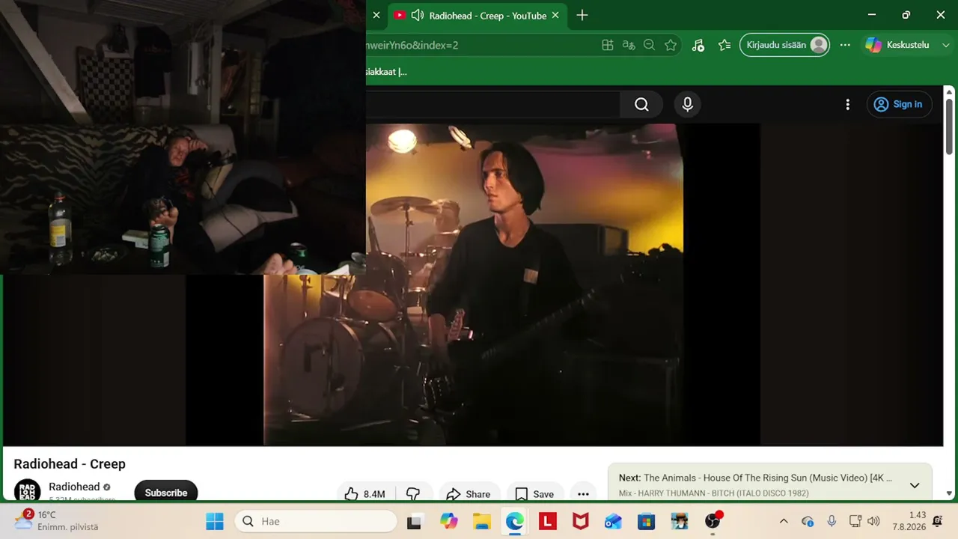Sign in to YouTube
958x539 pixels.
pos(898,105)
